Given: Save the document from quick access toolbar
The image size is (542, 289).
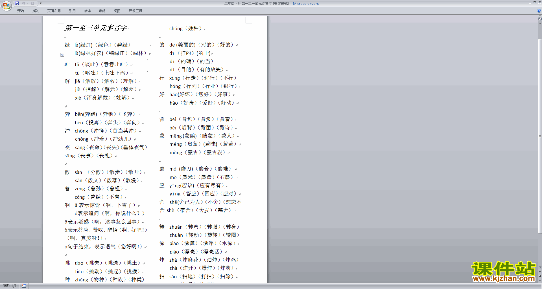Looking at the screenshot, I should pos(17,3).
